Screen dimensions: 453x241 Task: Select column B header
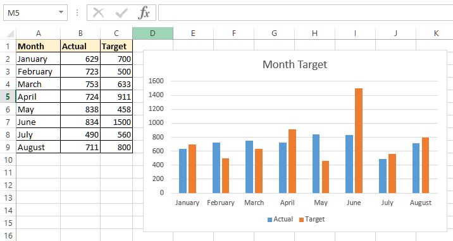point(80,33)
